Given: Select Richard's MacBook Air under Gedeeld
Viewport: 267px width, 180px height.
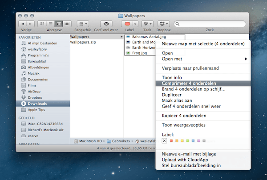Looking at the screenshot, I should click(x=42, y=130).
